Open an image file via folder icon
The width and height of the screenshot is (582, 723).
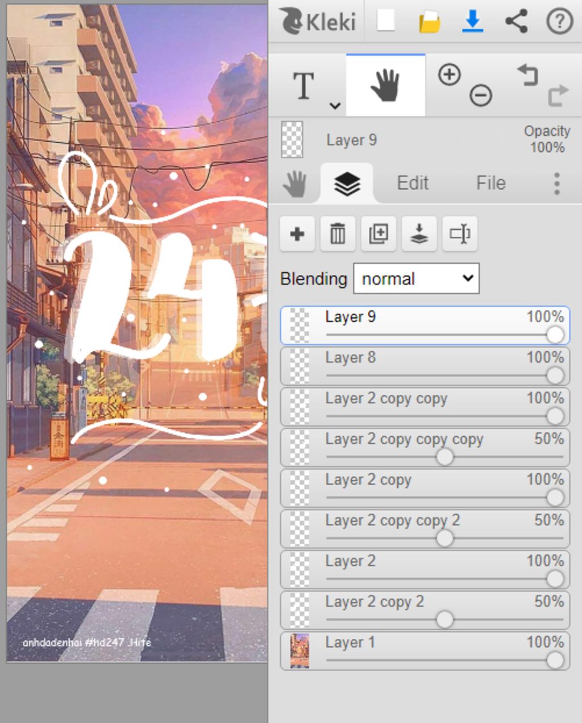point(430,22)
